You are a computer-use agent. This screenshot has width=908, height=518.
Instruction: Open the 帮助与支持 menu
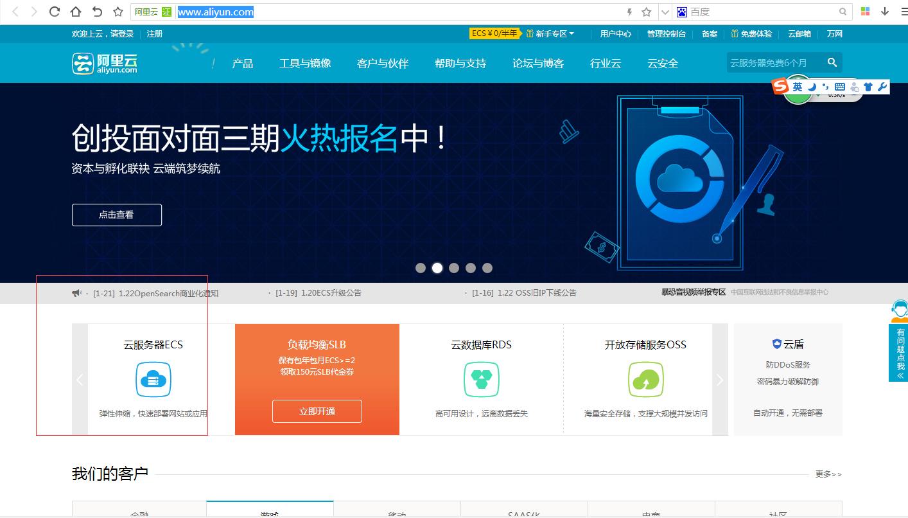pos(460,63)
